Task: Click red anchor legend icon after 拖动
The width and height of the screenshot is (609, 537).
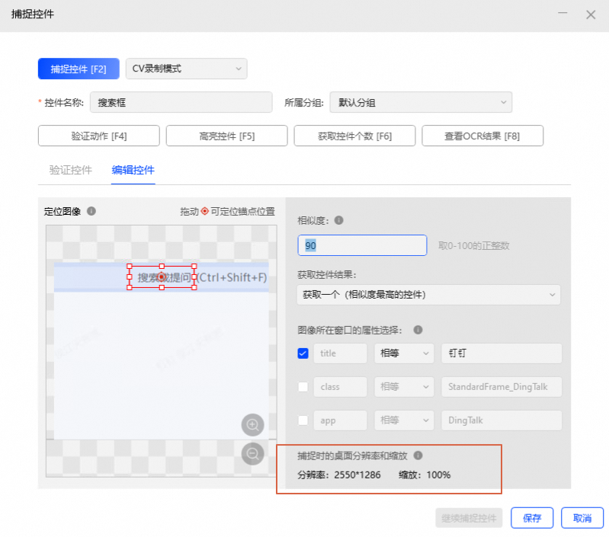Action: (205, 211)
